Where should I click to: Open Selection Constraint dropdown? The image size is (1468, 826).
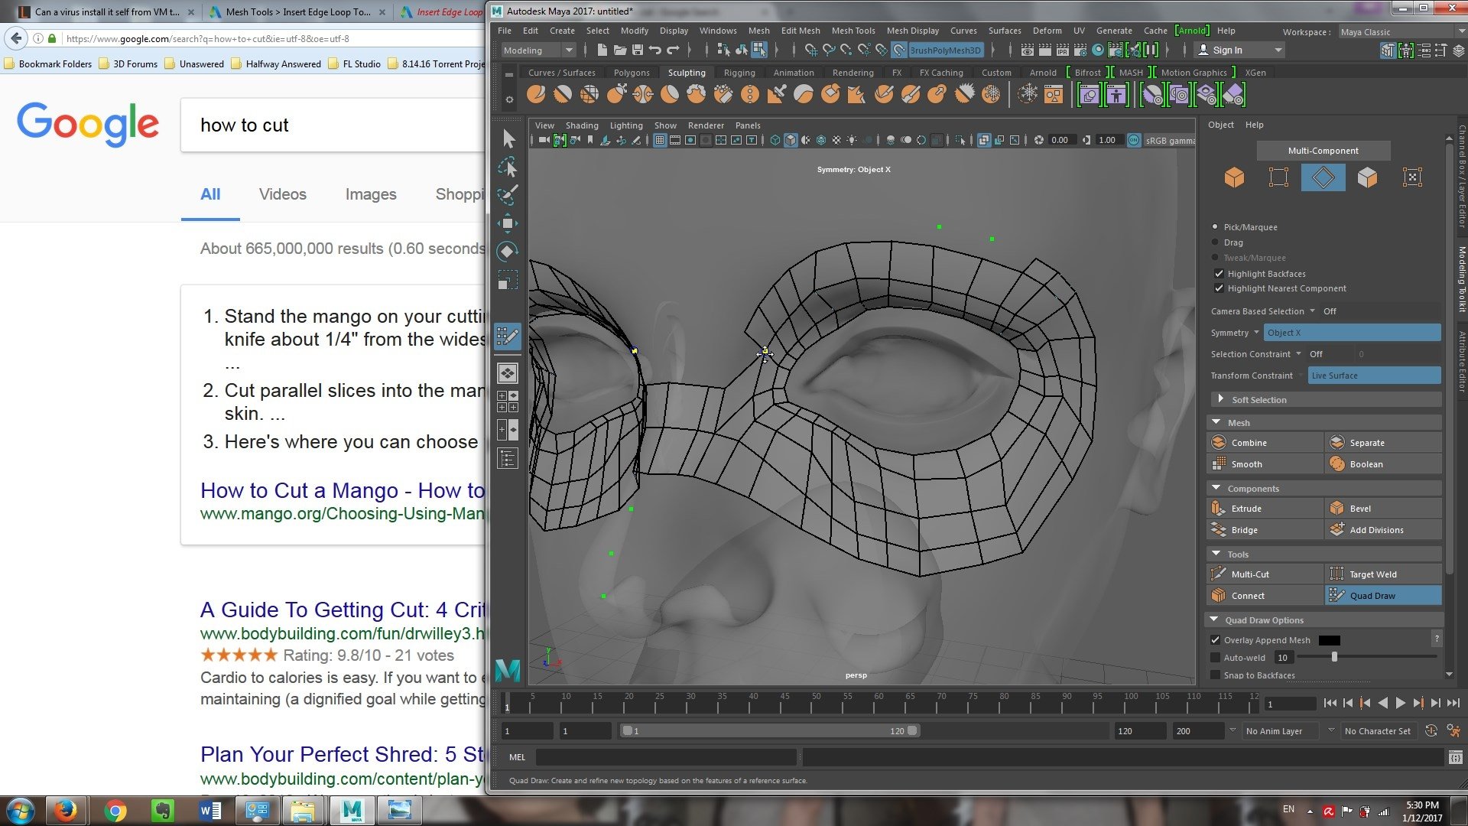click(1298, 353)
